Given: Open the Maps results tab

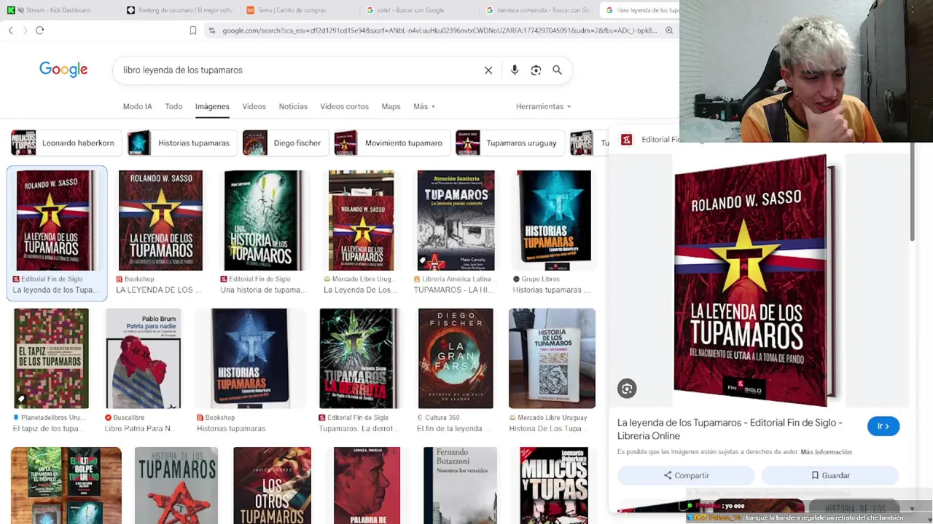Looking at the screenshot, I should [x=391, y=106].
